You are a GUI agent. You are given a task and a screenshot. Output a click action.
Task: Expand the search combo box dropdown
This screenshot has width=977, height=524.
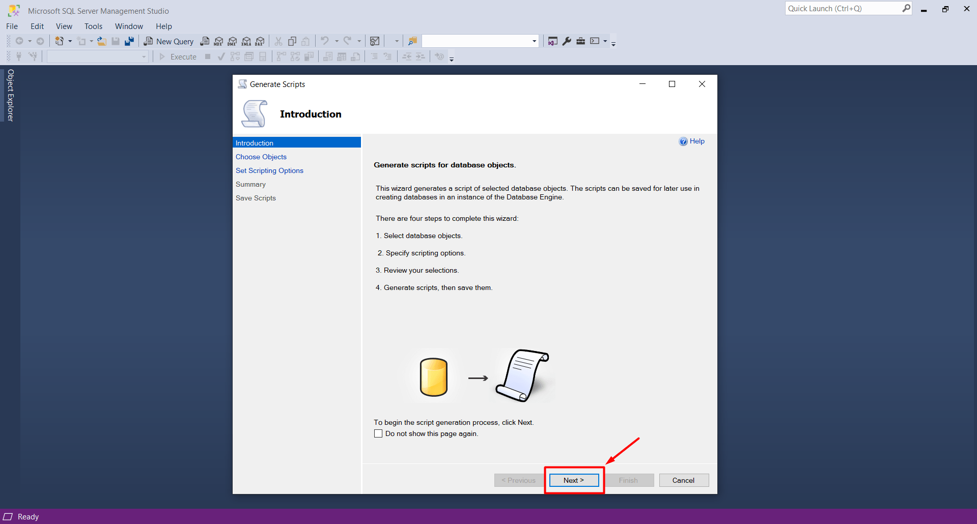[534, 41]
